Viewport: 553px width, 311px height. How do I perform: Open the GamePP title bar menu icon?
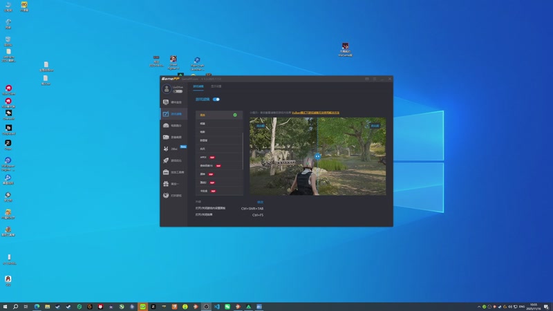pos(375,79)
